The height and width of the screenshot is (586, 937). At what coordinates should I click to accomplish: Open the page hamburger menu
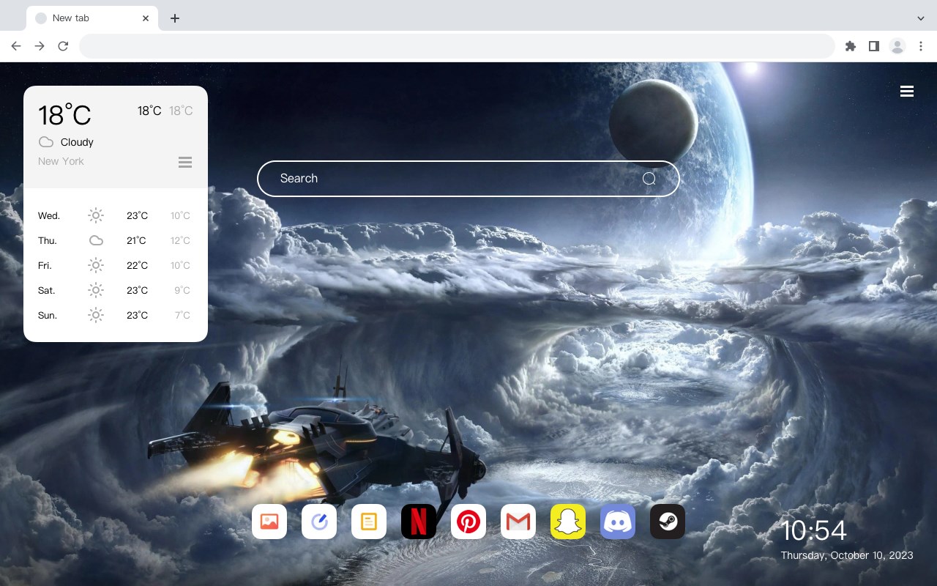pyautogui.click(x=907, y=91)
